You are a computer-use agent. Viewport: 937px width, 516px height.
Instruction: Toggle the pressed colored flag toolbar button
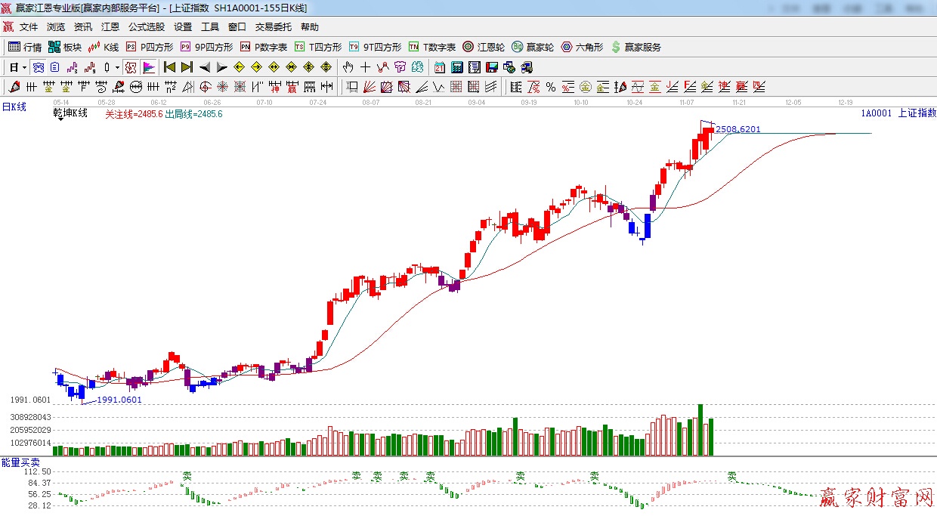(149, 67)
